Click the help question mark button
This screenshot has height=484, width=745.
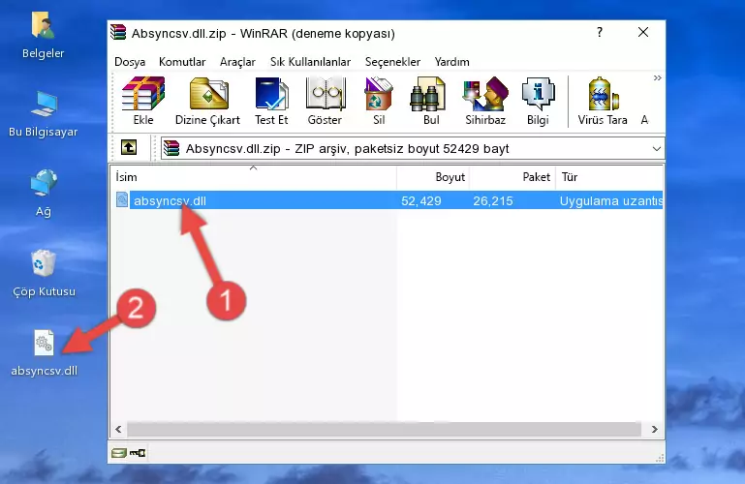(x=600, y=32)
